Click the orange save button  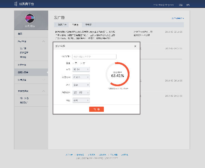96,109
